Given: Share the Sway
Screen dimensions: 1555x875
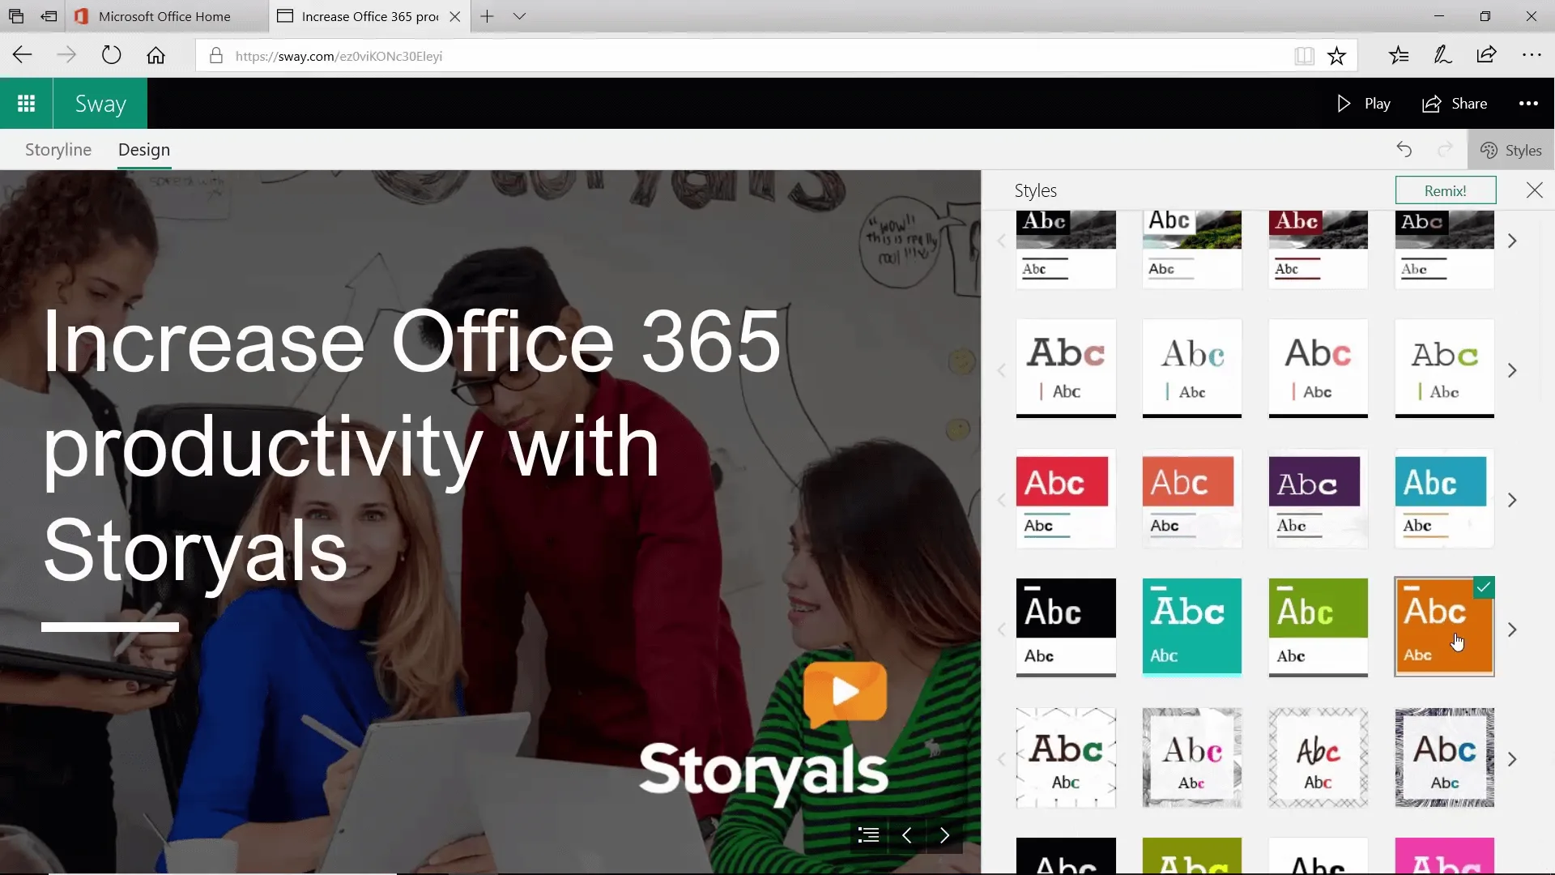Looking at the screenshot, I should tap(1455, 104).
